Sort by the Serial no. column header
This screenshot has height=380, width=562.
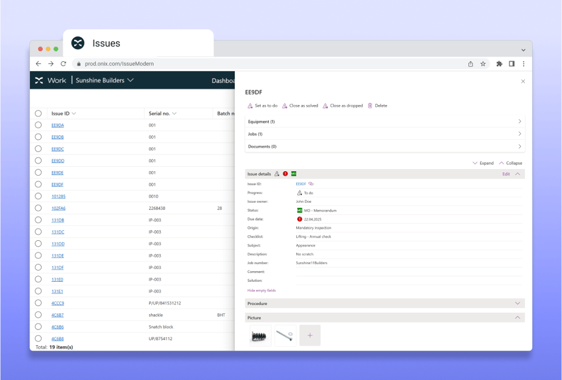(x=162, y=113)
